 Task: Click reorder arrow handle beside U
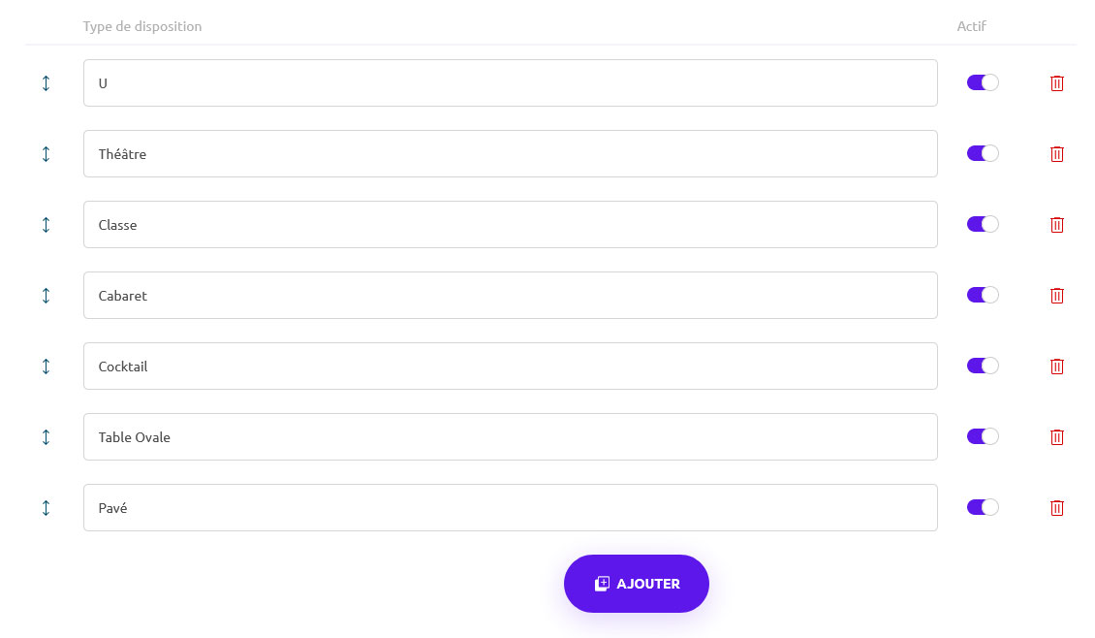[x=46, y=83]
